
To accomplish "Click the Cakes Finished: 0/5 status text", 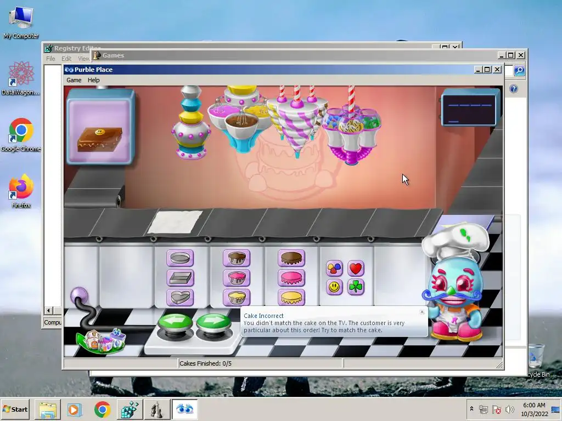I will (205, 363).
